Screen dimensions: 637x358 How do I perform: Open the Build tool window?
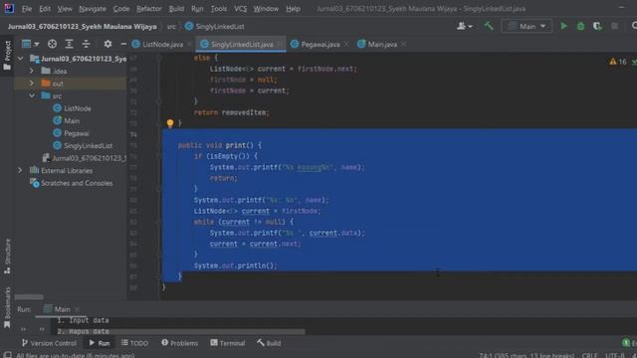269,343
